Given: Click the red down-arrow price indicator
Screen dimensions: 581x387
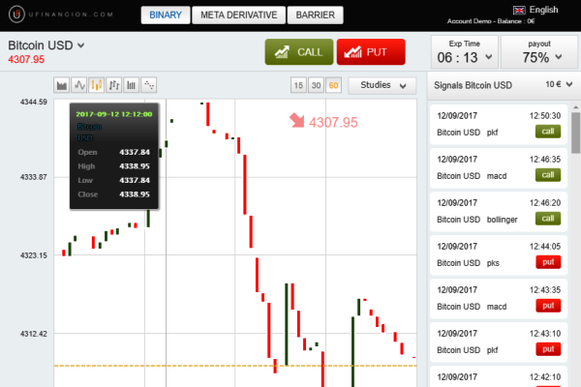Looking at the screenshot, I should (x=297, y=120).
